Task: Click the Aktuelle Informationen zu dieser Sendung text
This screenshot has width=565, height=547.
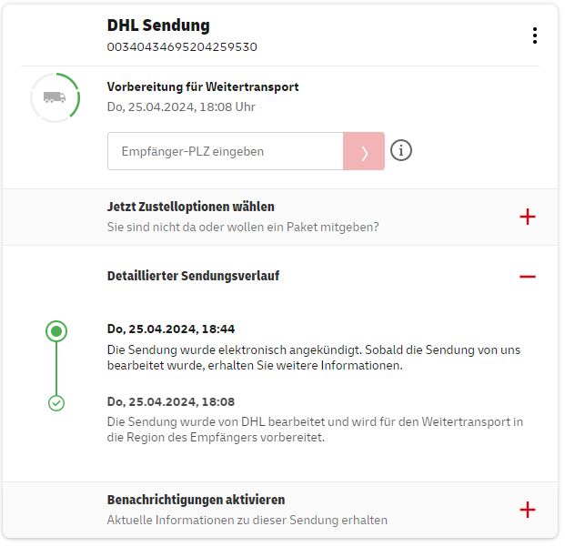Action: (247, 520)
